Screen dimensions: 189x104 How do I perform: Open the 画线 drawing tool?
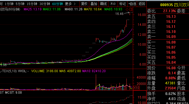tap(104, 4)
